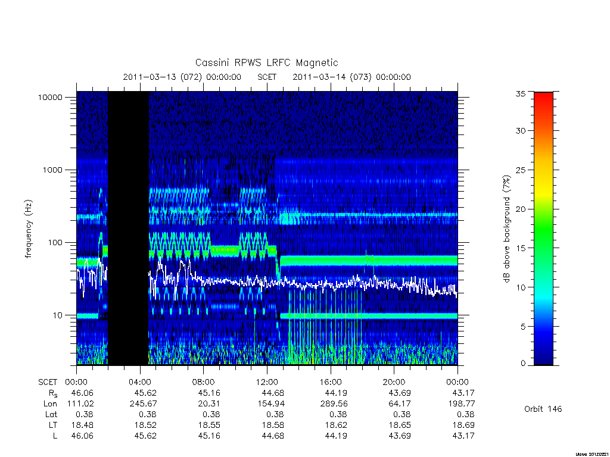Select the start timestamp '2011-03-13 (072) 00:00:00'

pos(182,77)
